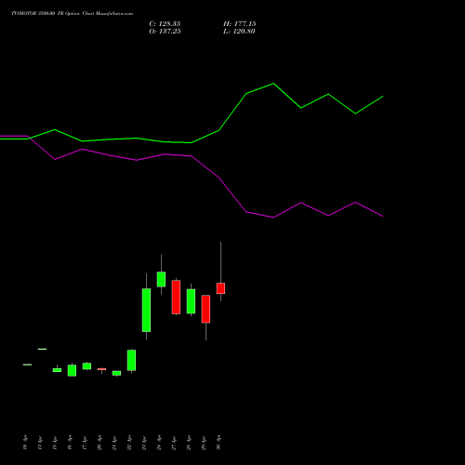The height and width of the screenshot is (465, 465).
Task: Click the green candle for 22 Apr
Action: (x=131, y=360)
